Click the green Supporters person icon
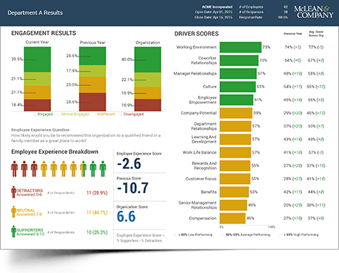 click(x=14, y=232)
